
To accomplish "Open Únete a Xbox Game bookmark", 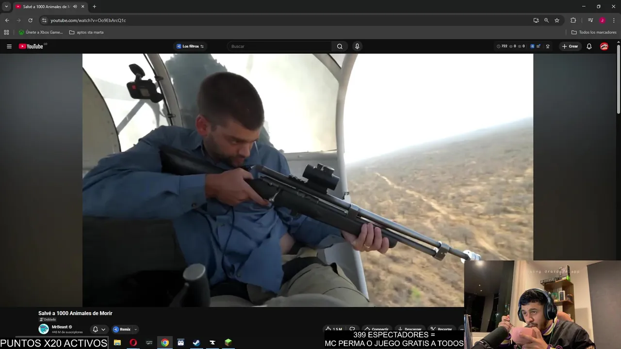I will pos(41,32).
